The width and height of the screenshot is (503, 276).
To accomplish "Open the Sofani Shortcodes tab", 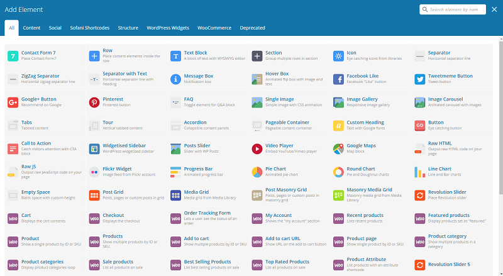I will tap(90, 28).
